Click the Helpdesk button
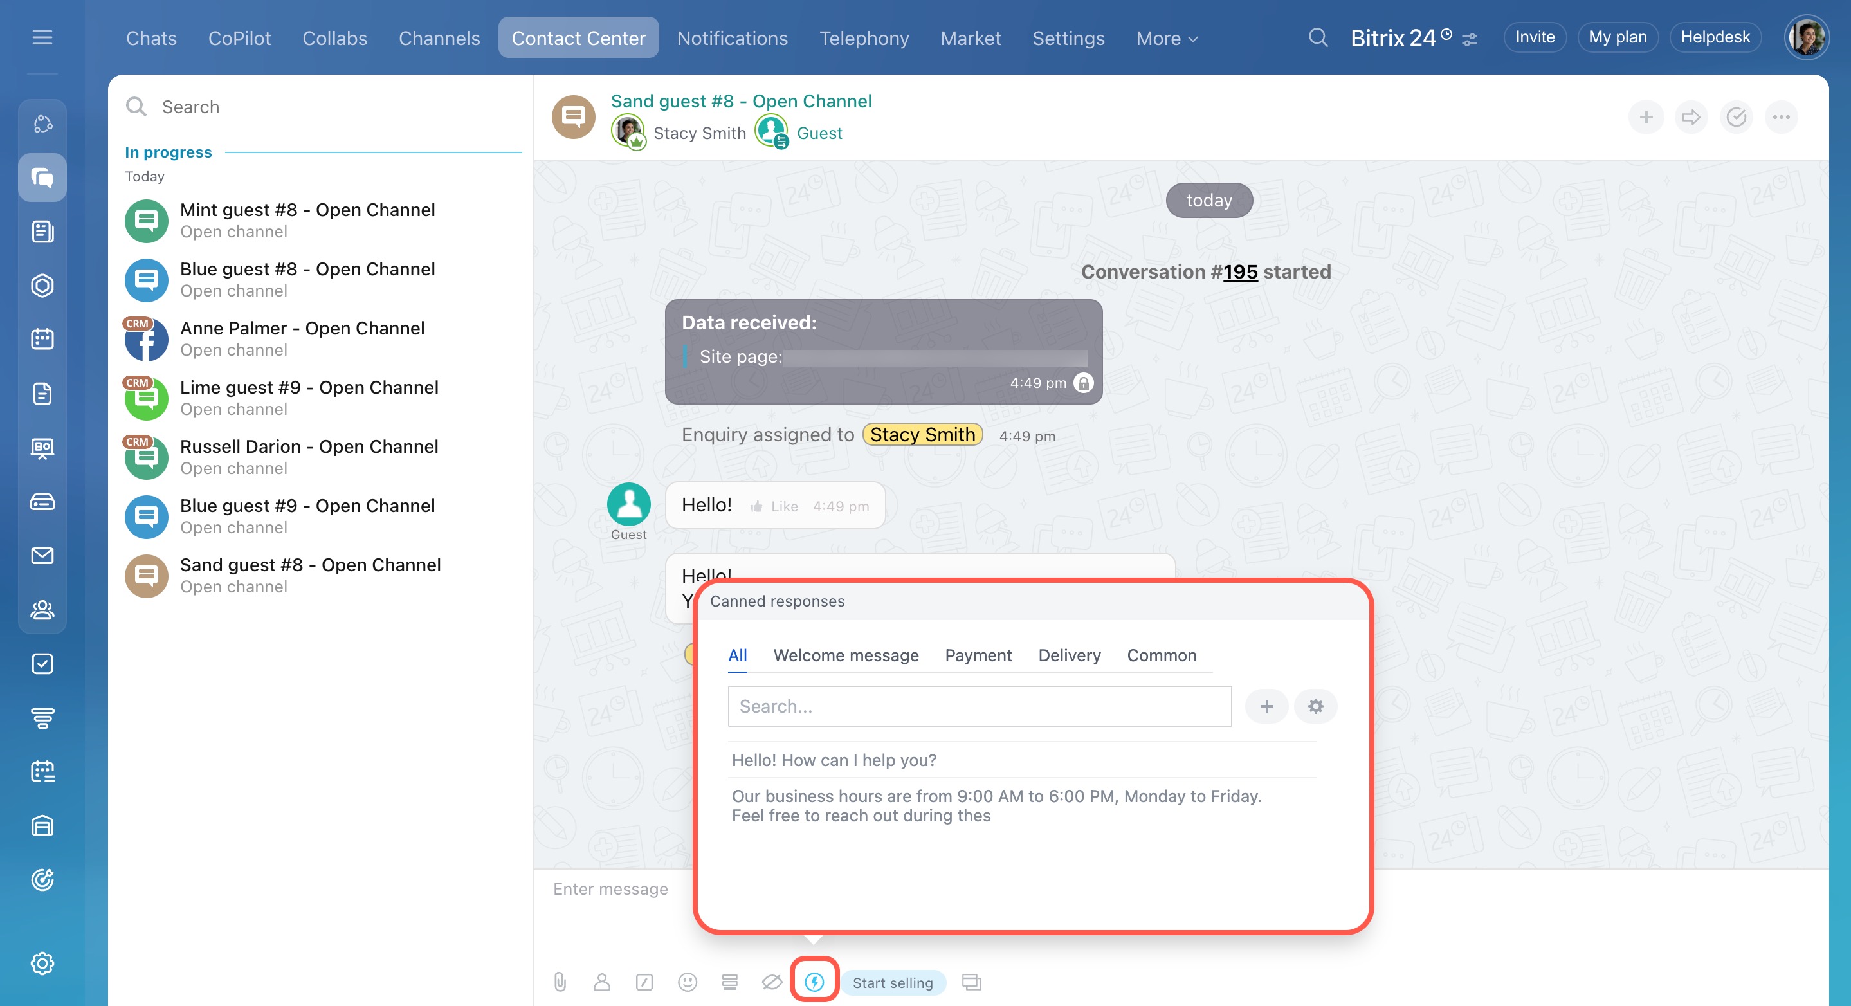1851x1006 pixels. click(1715, 37)
